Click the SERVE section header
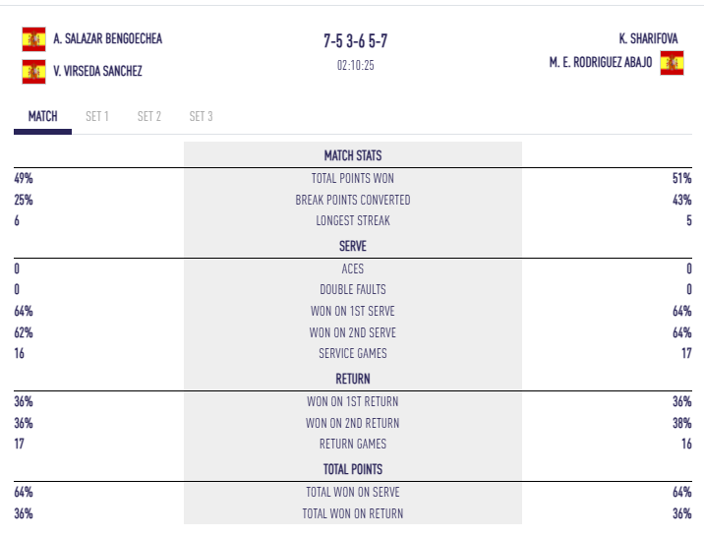The height and width of the screenshot is (536, 704). coord(353,246)
